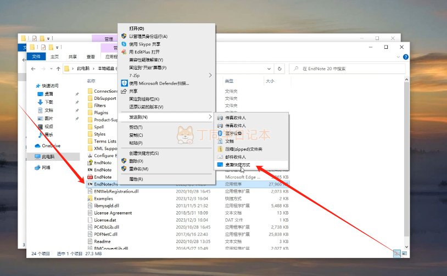The image size is (447, 276).
Task: Expand the 7-Zip submenu
Action: 166,76
